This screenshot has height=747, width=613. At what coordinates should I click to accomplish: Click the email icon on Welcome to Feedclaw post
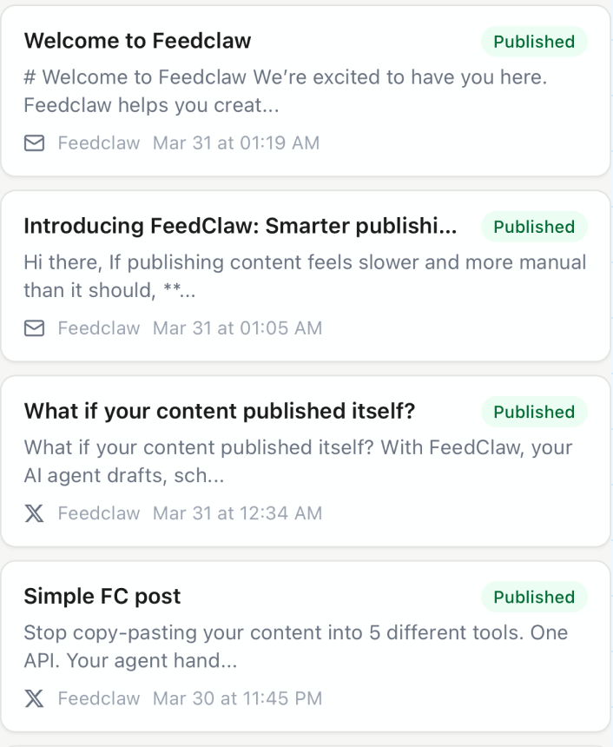click(x=34, y=143)
